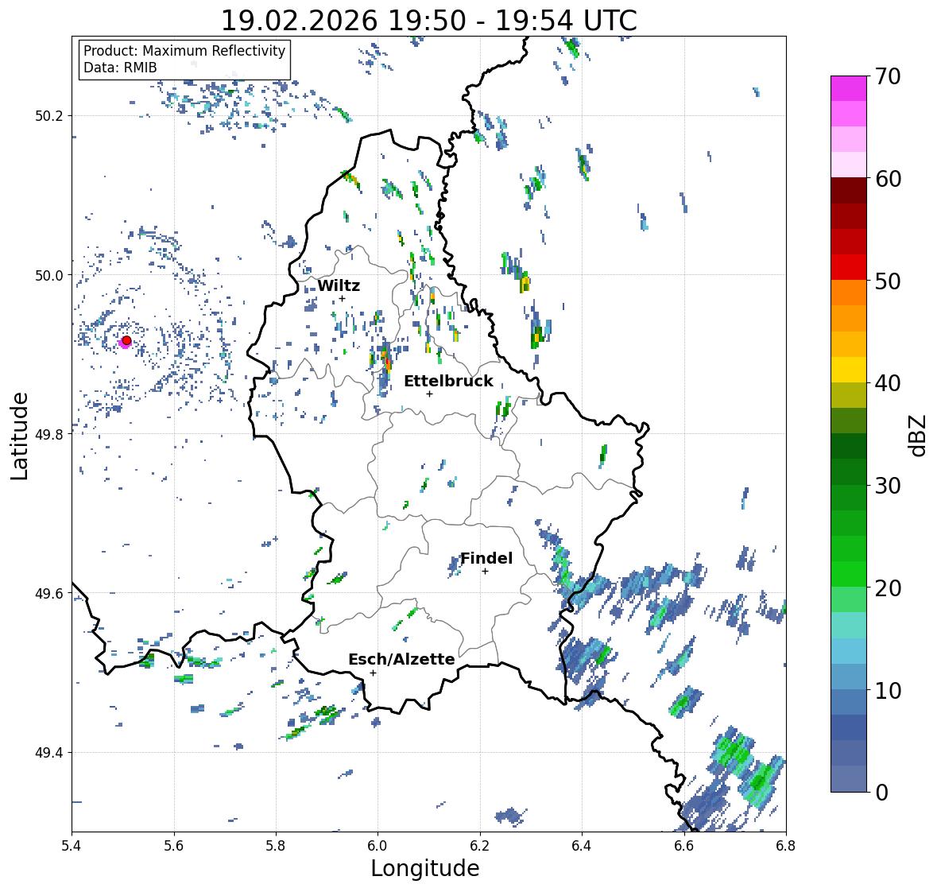Image resolution: width=937 pixels, height=888 pixels.
Task: Click the Data: RMIB text
Action: 120,68
